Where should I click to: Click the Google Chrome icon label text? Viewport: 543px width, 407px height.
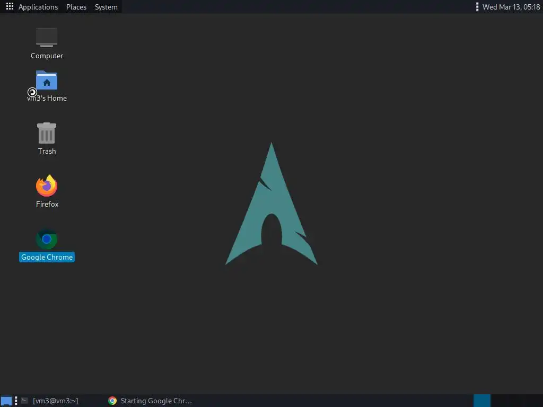click(x=47, y=257)
